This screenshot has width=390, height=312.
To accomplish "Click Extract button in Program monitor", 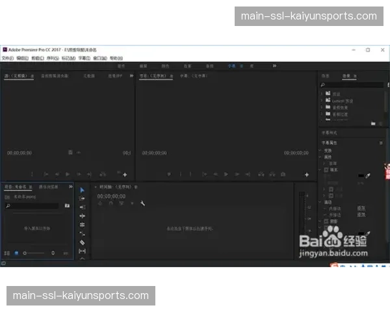I will pyautogui.click(x=272, y=174).
